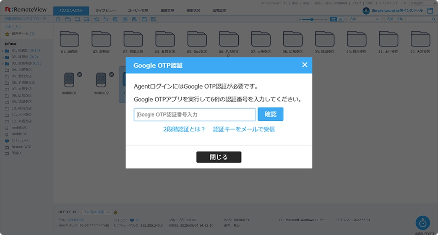
Task: Click the ログアウト link
Action: pos(391,3)
